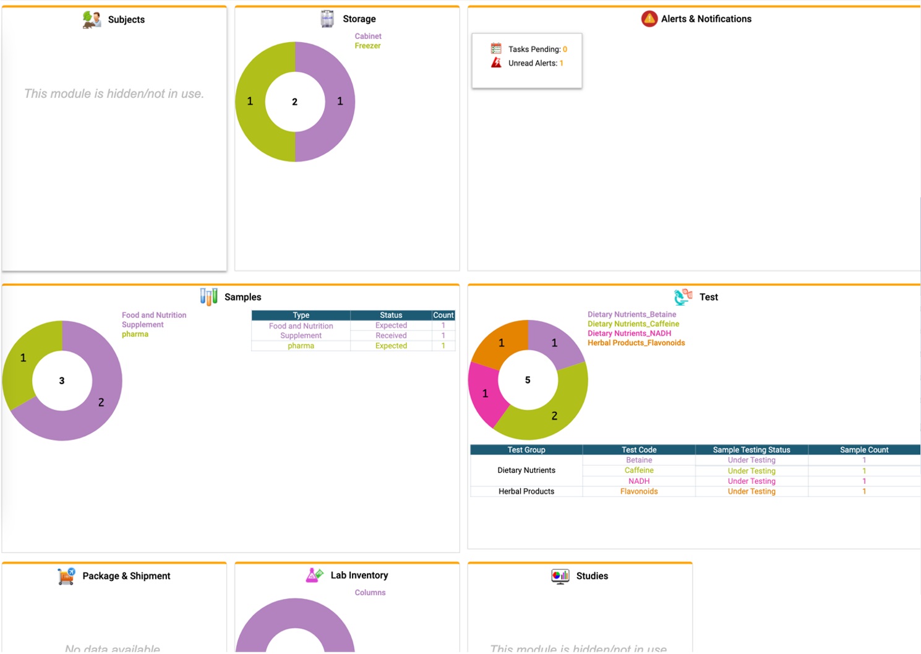Screen dimensions: 921x654
Task: Click Expected status in pharma row
Action: pyautogui.click(x=391, y=346)
